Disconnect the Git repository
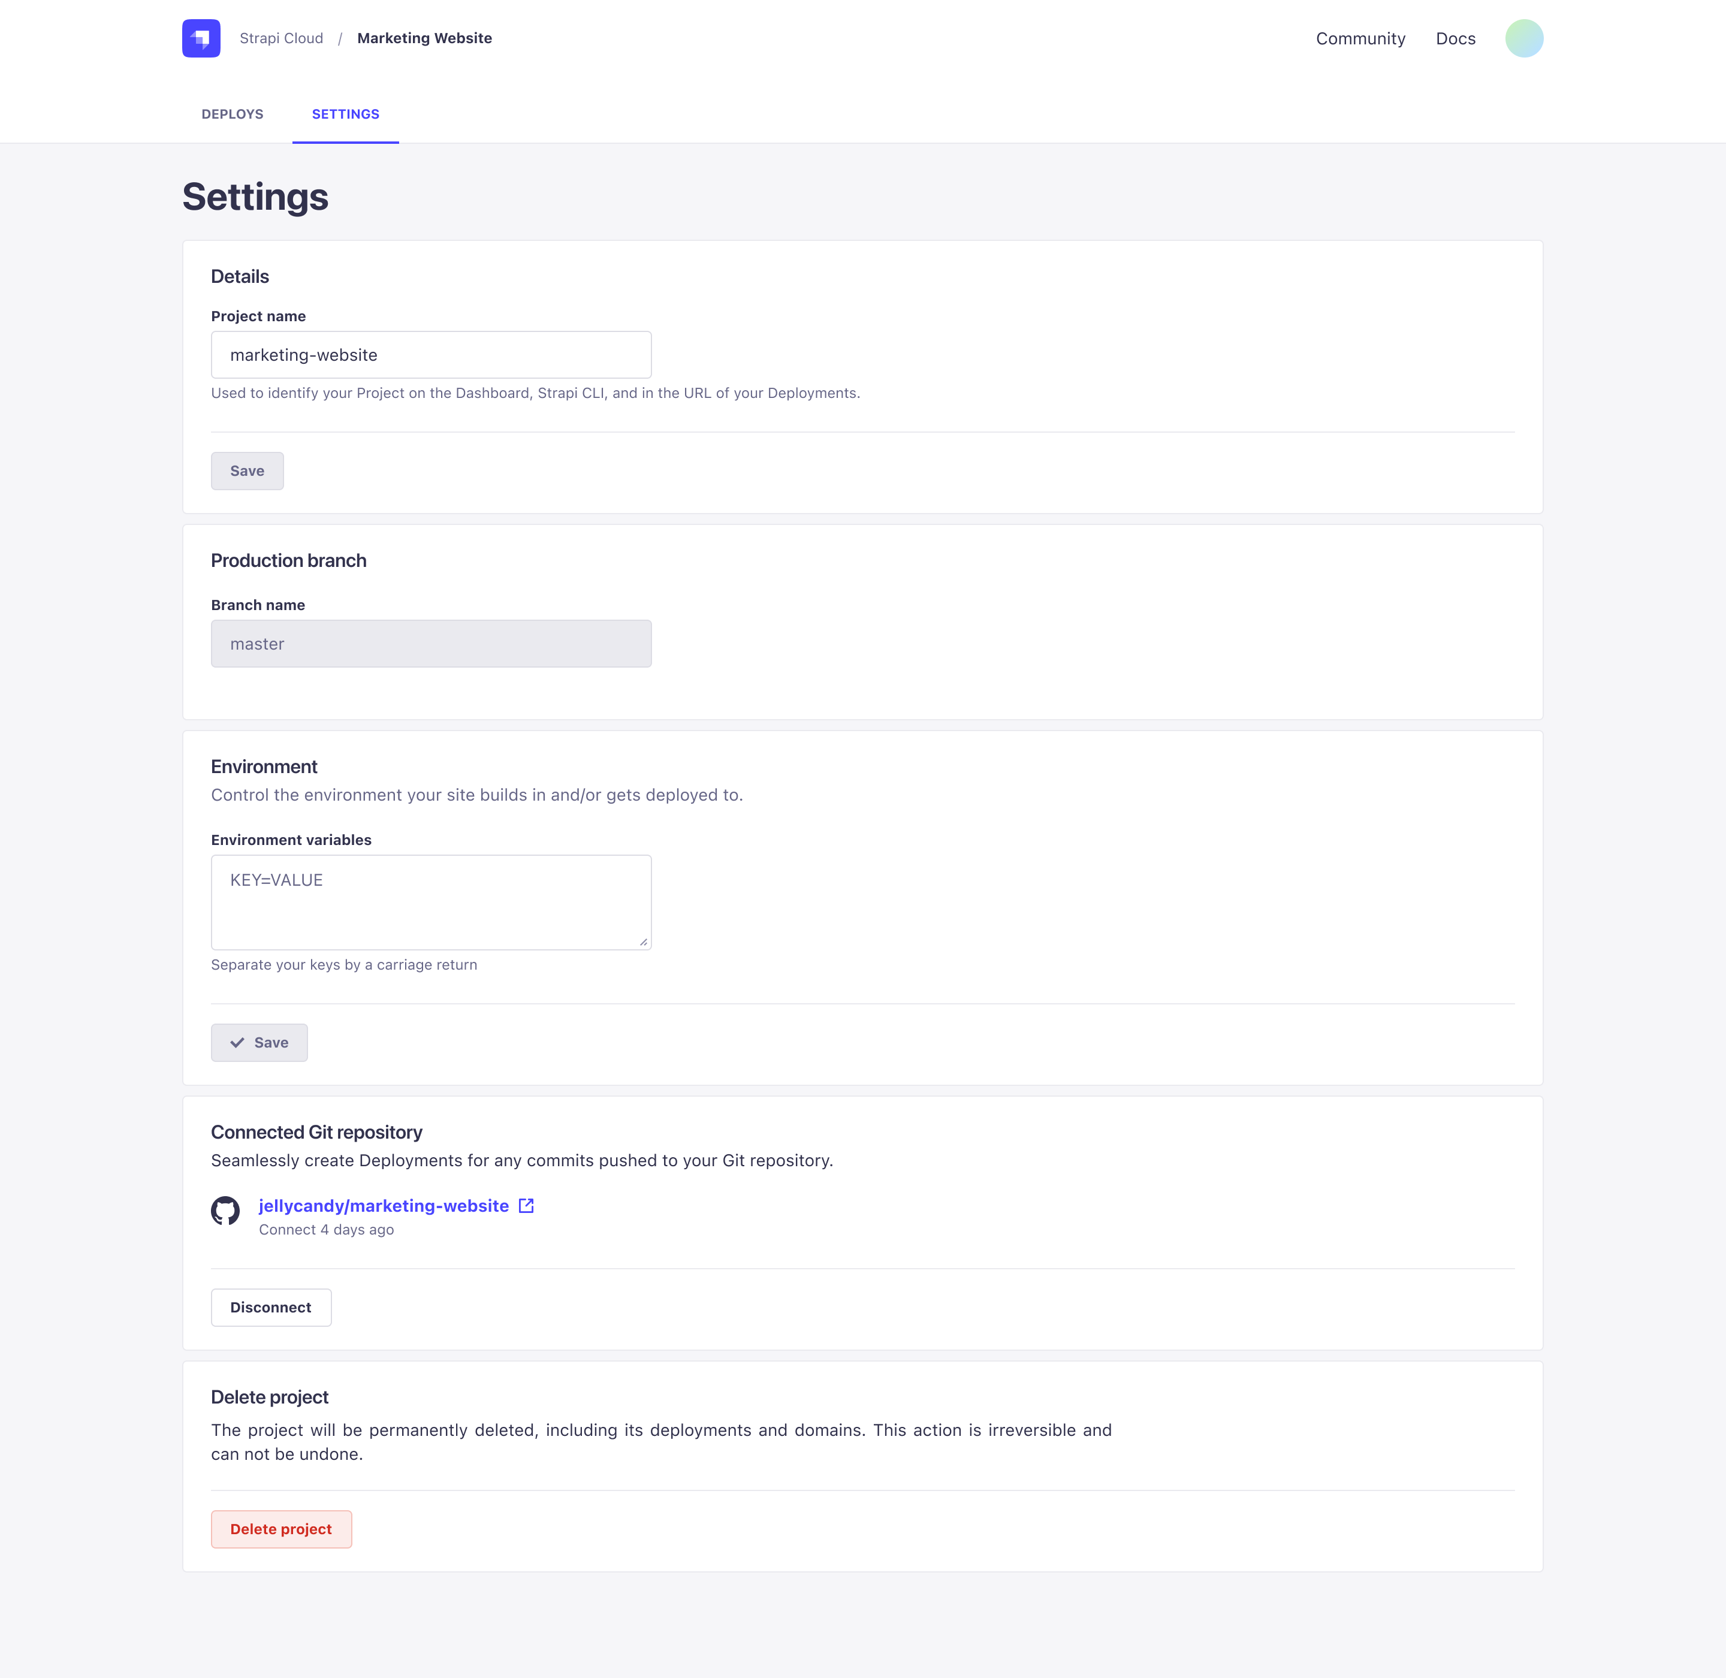Image resolution: width=1726 pixels, height=1678 pixels. (271, 1307)
